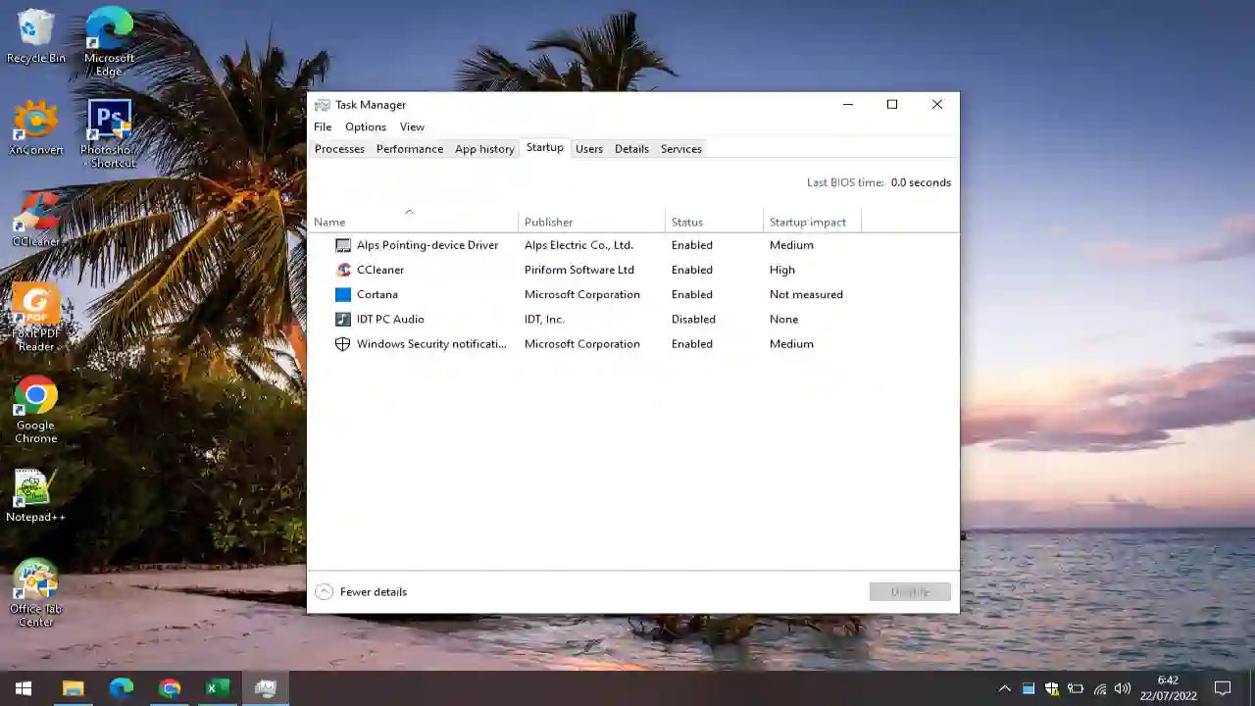Click Alps Electric Co., Ltd. publisher
1255x706 pixels.
point(578,245)
